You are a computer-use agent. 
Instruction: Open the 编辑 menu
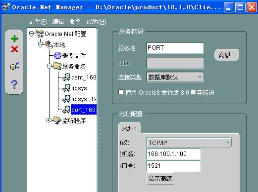(x=58, y=22)
